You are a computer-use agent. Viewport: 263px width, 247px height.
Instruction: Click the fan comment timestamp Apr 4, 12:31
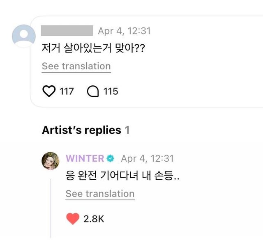(125, 31)
